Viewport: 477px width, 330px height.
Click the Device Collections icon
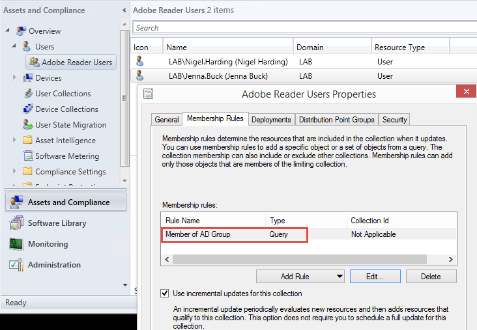[28, 109]
